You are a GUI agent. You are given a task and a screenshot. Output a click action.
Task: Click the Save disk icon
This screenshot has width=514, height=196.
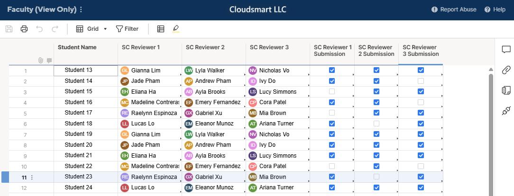9,29
